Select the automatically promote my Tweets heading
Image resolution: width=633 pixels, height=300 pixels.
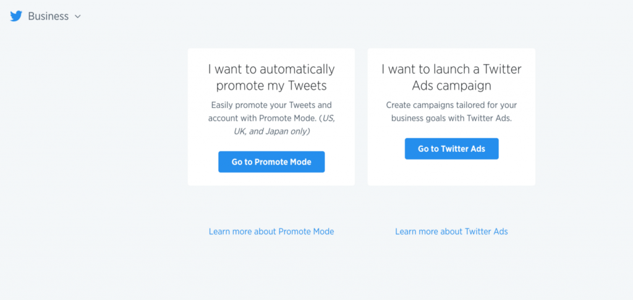click(x=271, y=77)
